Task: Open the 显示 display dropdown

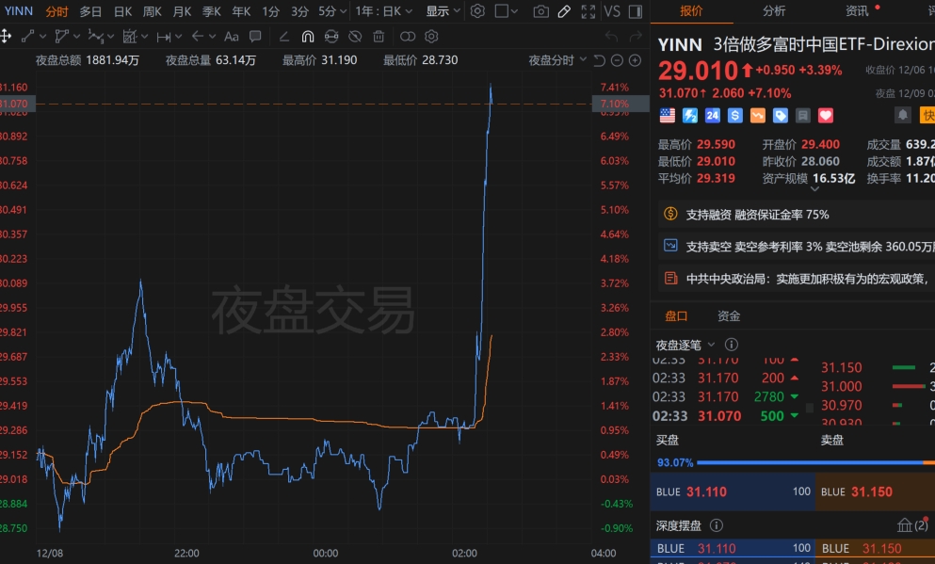Action: point(443,11)
